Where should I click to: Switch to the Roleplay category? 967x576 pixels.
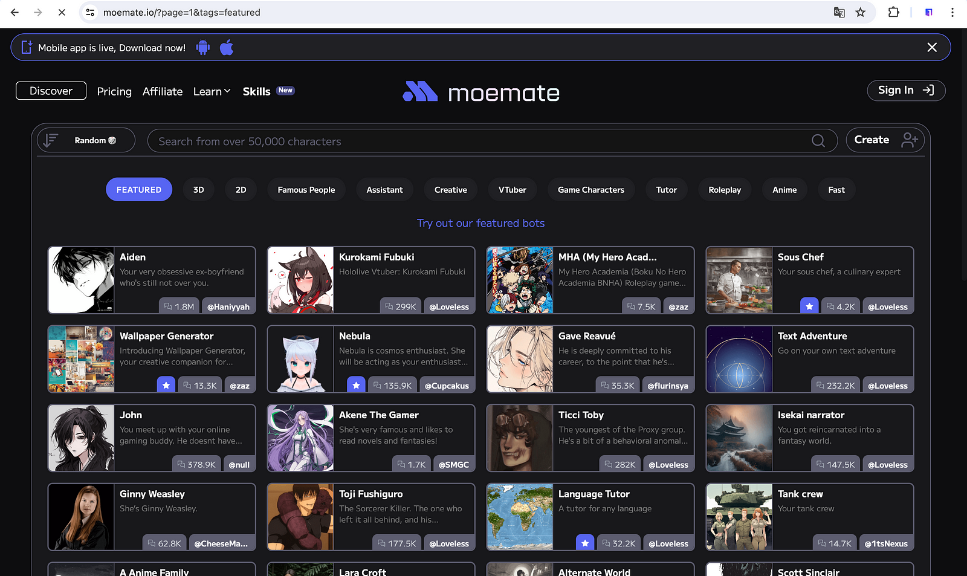725,190
